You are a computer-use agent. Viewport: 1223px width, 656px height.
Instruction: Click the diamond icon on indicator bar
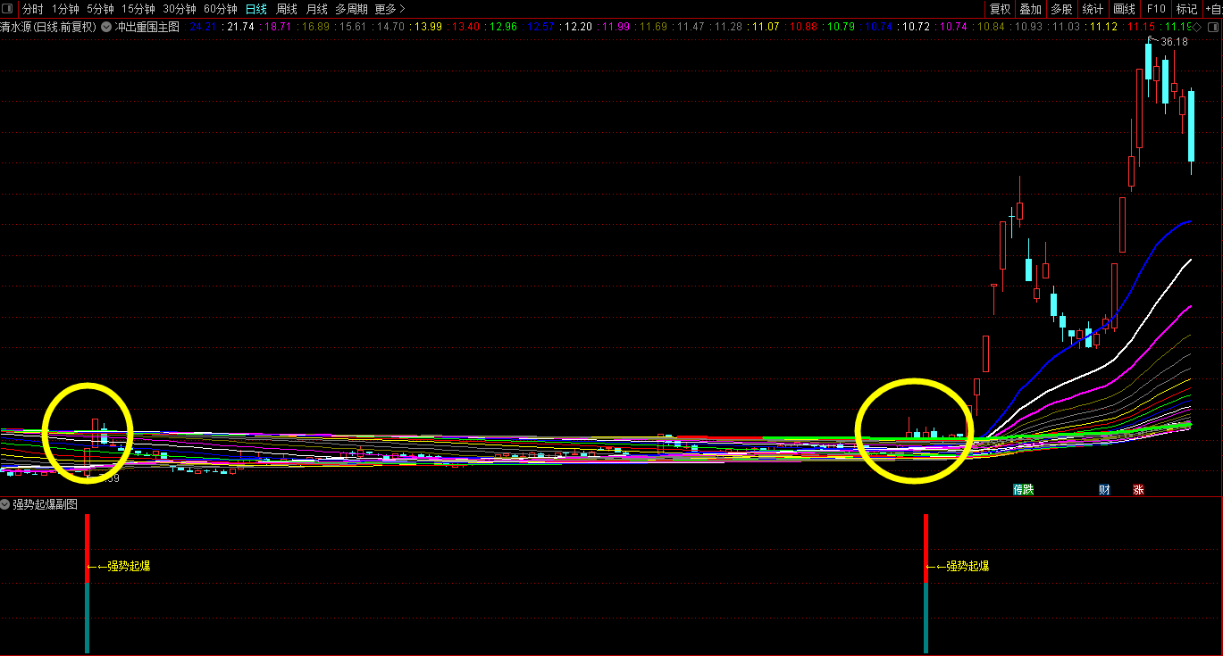[1197, 27]
